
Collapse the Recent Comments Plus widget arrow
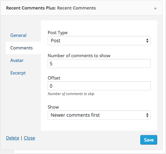(155, 8)
